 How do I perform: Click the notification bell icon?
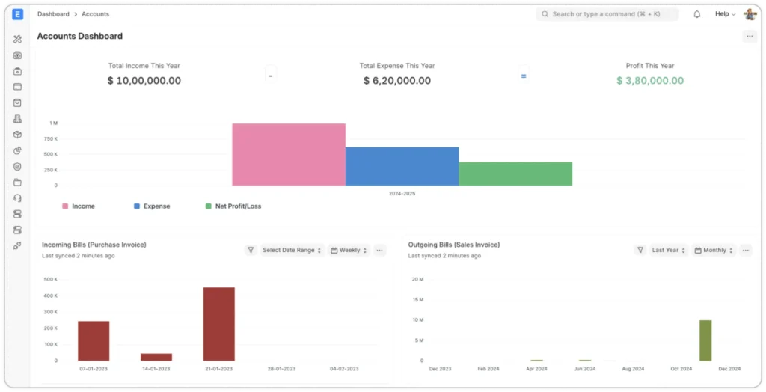click(x=697, y=14)
